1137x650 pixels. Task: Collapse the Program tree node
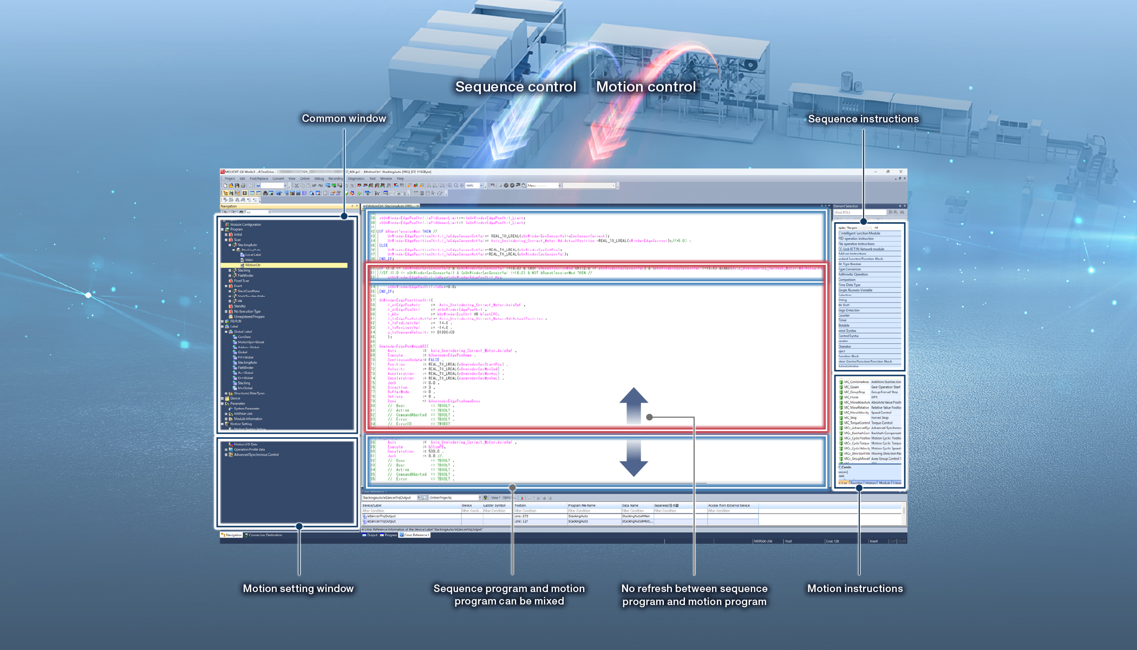222,230
